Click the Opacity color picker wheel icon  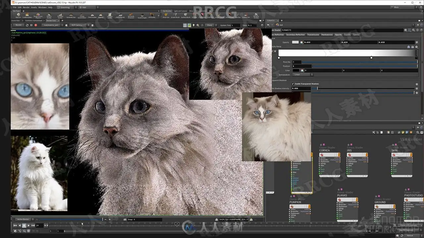coord(301,42)
